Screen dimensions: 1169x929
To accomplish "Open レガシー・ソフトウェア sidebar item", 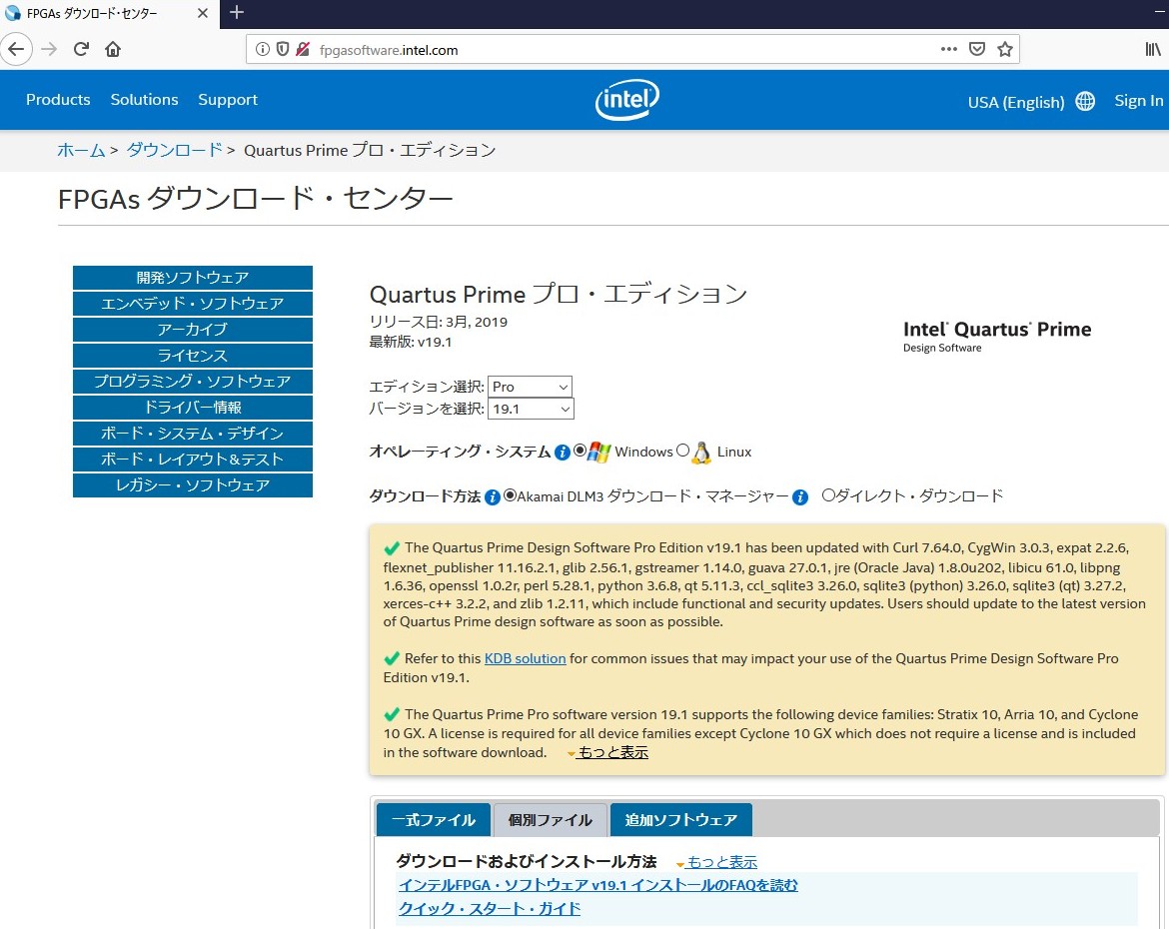I will [x=193, y=485].
